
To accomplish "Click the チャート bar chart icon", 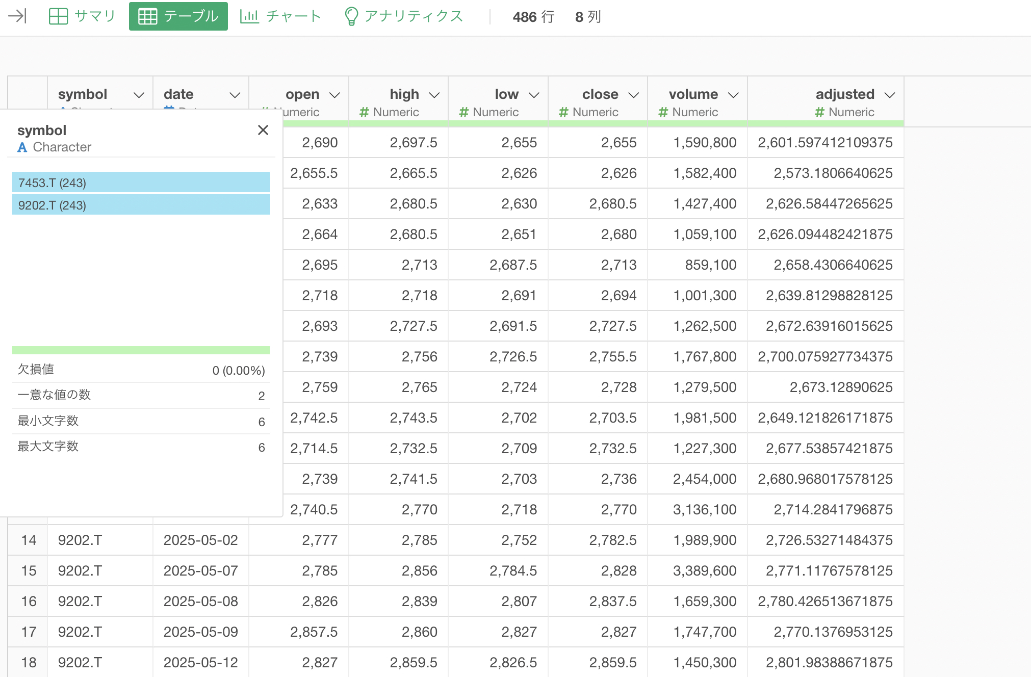I will pos(249,16).
